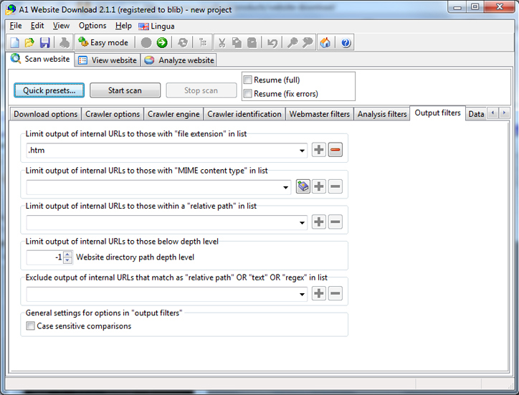Image resolution: width=519 pixels, height=395 pixels.
Task: Expand the MIME content type dropdown
Action: click(x=285, y=186)
